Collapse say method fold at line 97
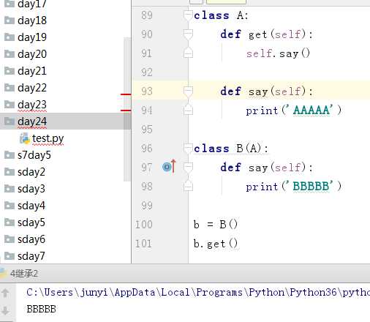370x322 pixels. 188,167
